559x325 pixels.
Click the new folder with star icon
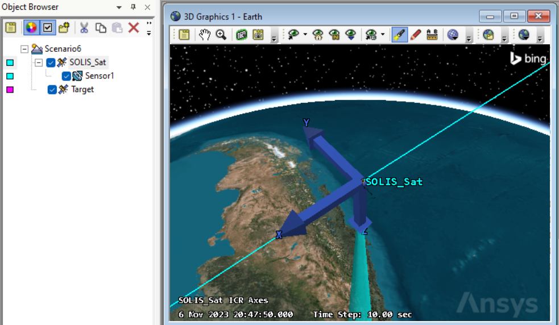[64, 28]
